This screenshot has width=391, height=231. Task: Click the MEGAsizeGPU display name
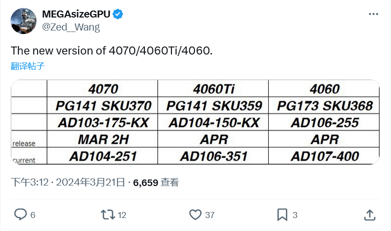76,14
